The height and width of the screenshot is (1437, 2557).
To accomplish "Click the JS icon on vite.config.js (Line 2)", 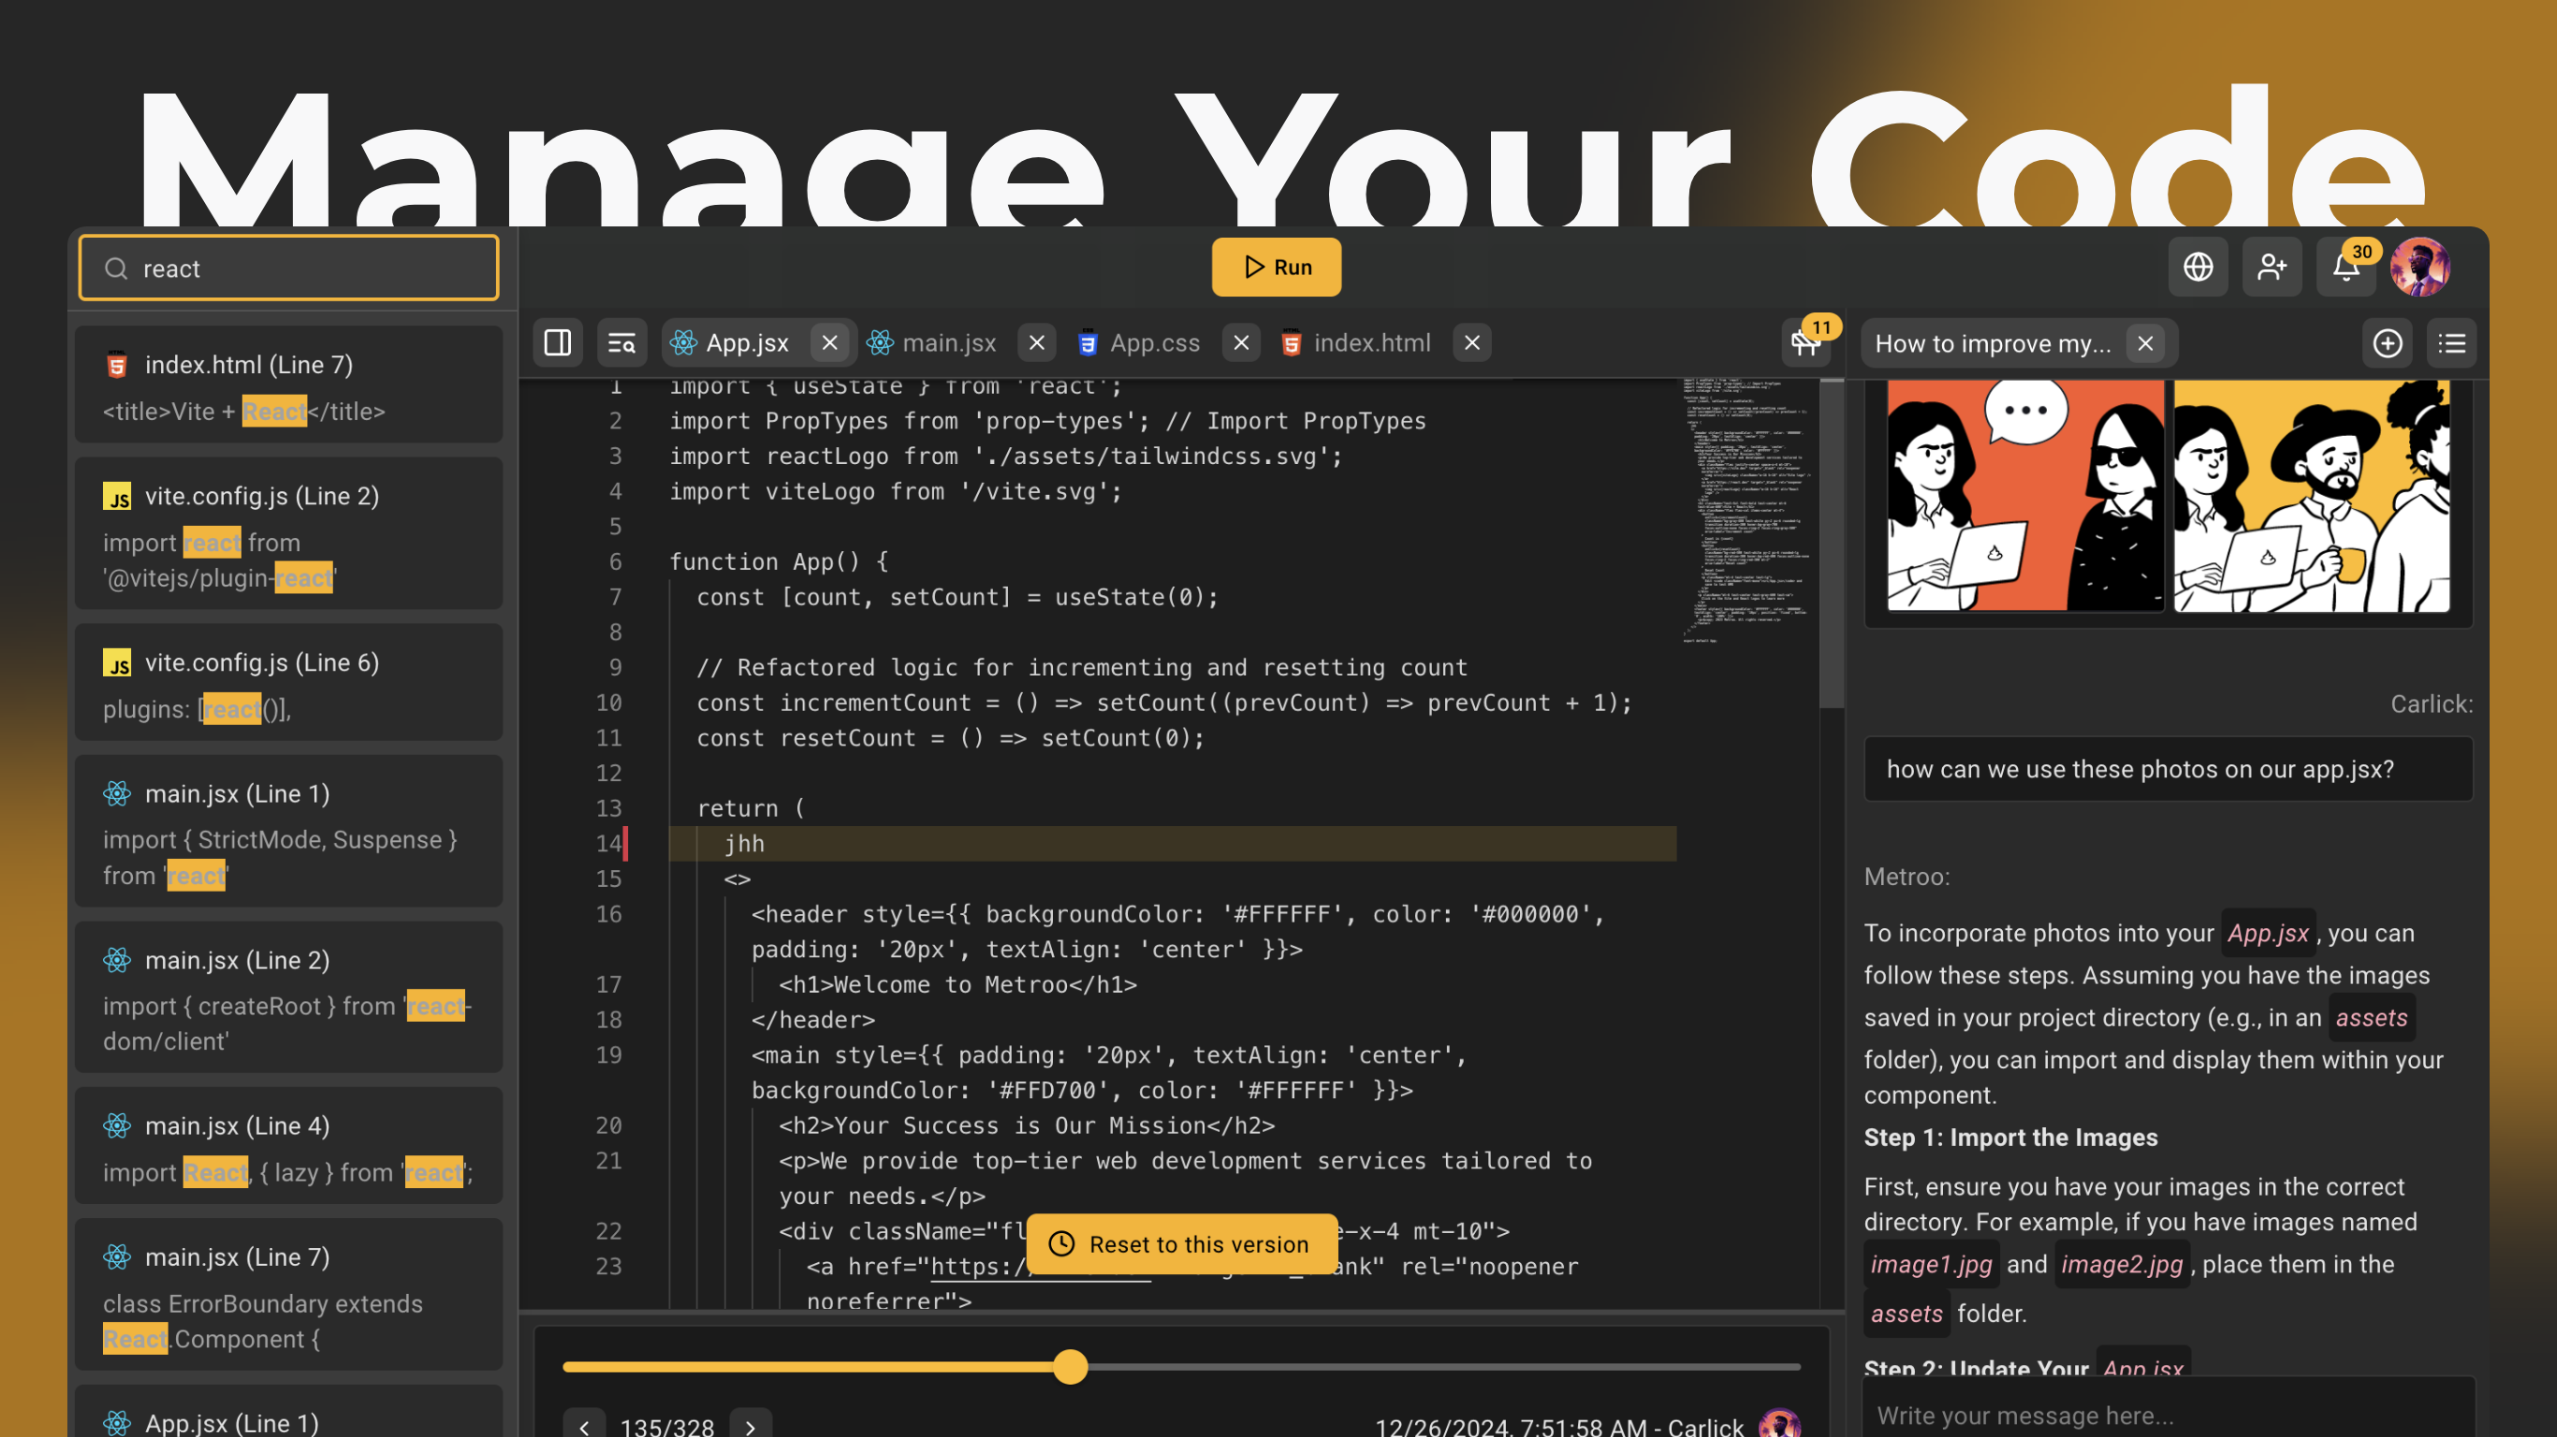I will [117, 496].
